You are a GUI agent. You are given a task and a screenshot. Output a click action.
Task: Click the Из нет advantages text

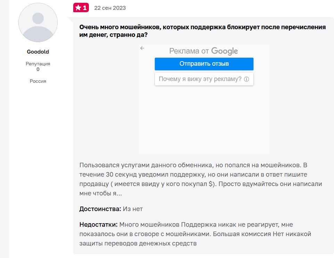tap(133, 209)
